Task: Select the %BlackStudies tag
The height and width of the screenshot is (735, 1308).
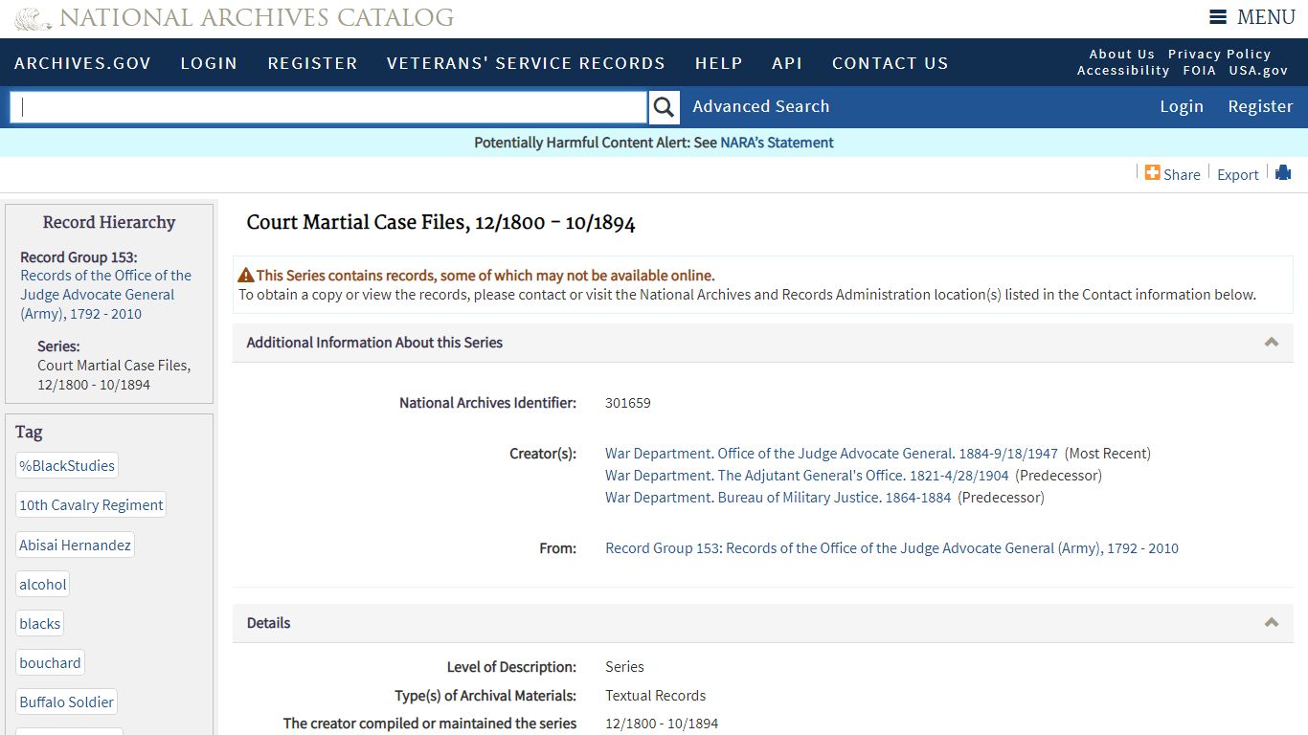Action: tap(67, 466)
